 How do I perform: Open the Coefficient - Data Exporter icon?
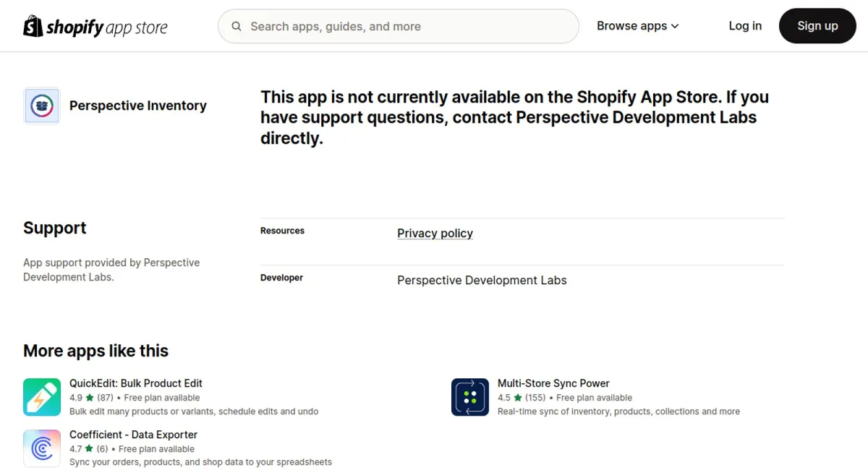pos(42,448)
